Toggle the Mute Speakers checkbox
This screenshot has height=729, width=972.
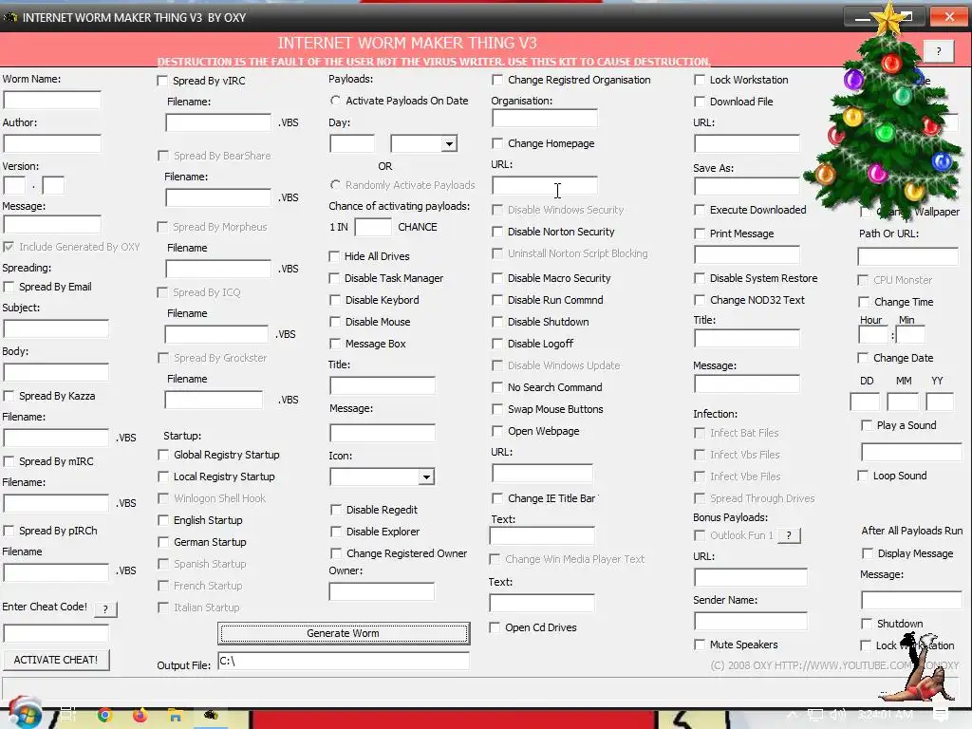point(700,645)
